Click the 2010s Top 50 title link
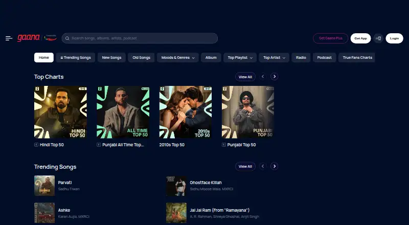Screen dimensions: 409x225 pos(172,145)
